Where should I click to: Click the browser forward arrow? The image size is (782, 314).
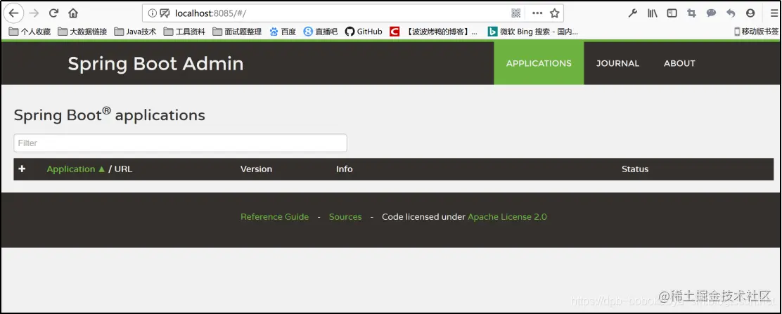(34, 13)
